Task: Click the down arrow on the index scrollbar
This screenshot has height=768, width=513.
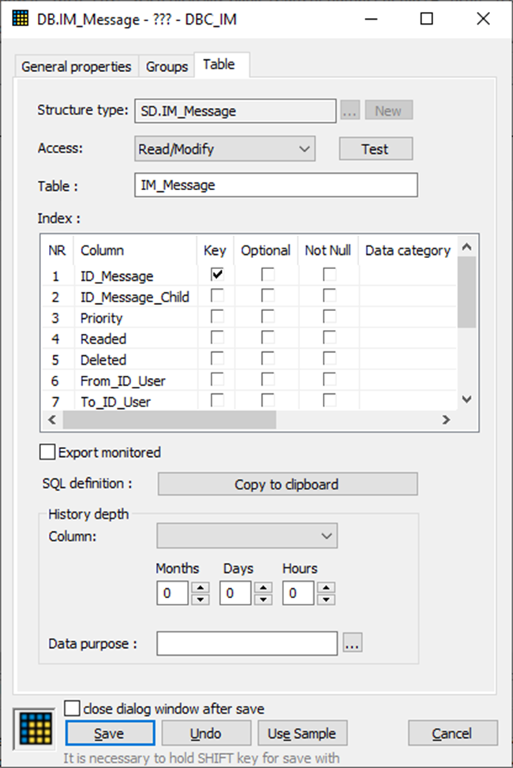Action: coord(466,399)
